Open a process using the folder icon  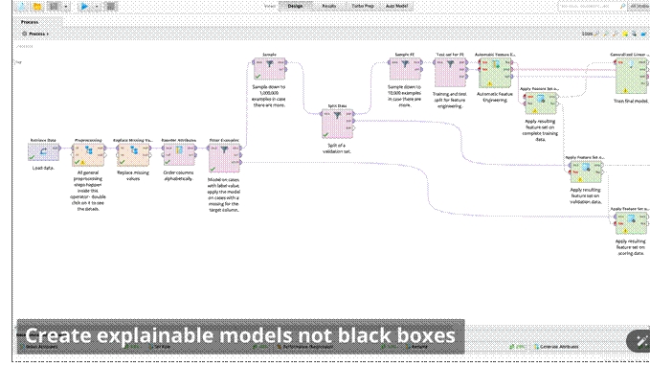[37, 7]
